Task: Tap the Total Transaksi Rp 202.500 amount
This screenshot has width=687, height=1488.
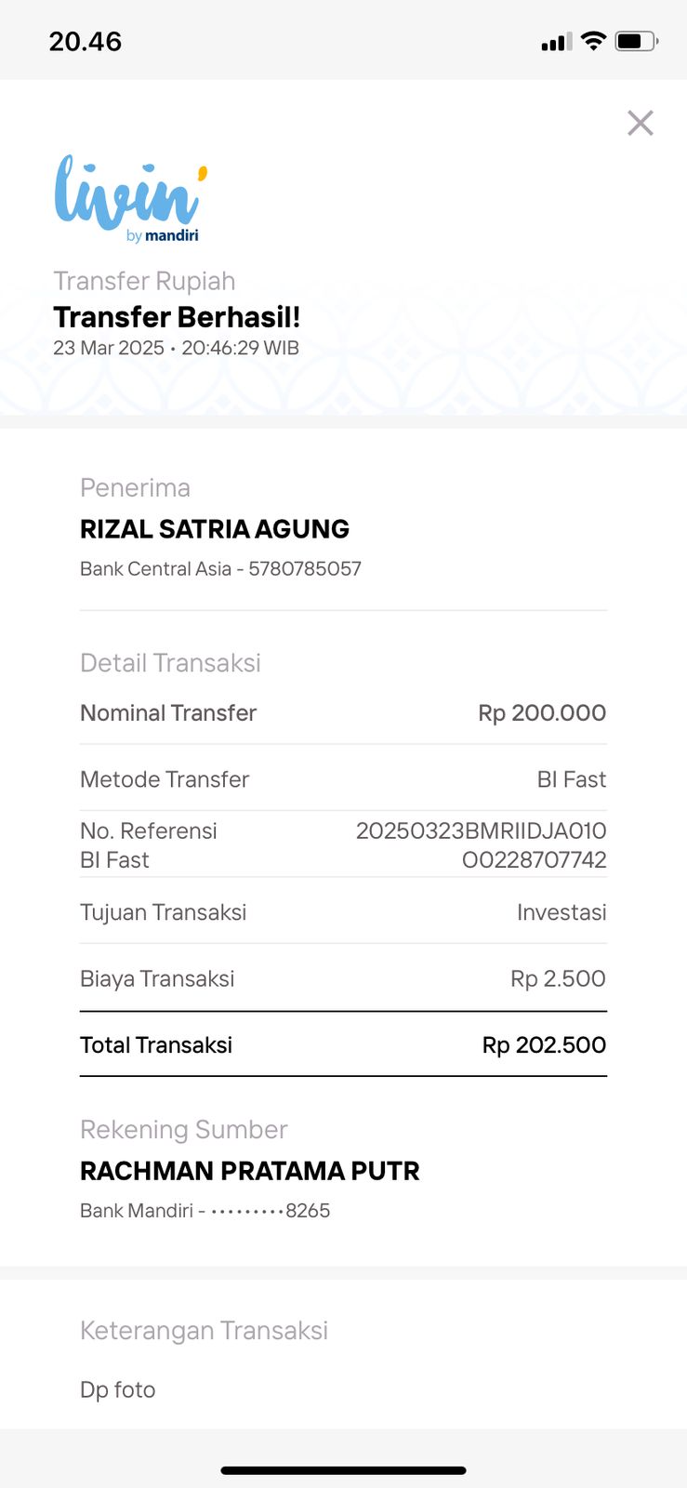Action: pyautogui.click(x=544, y=1045)
